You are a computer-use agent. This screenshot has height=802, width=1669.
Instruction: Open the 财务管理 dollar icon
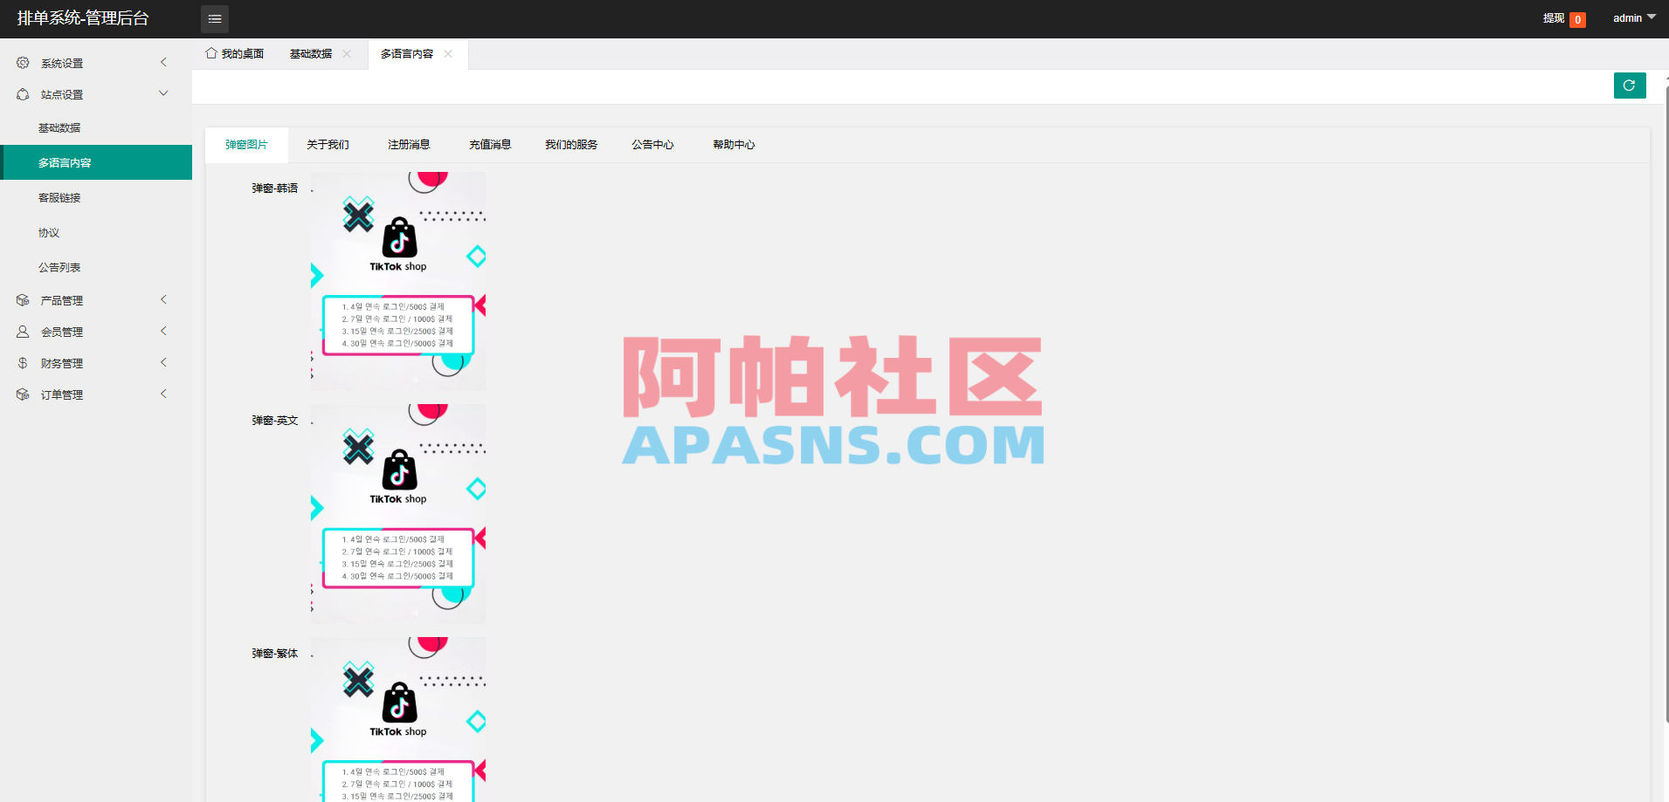(22, 362)
